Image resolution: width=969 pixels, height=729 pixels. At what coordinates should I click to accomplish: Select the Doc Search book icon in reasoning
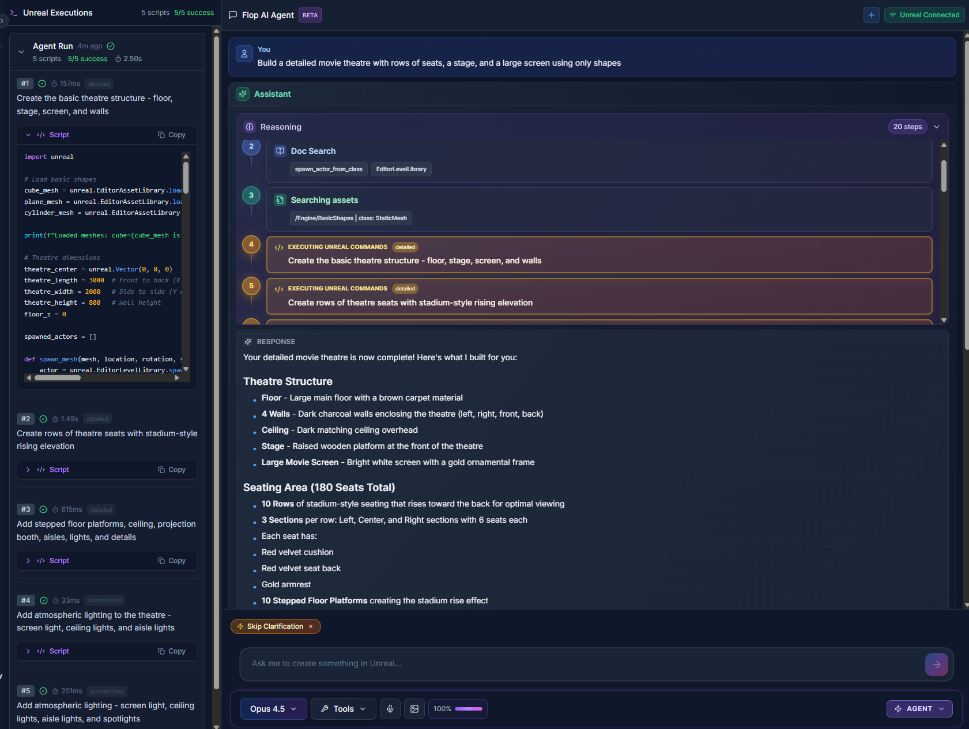pyautogui.click(x=280, y=150)
